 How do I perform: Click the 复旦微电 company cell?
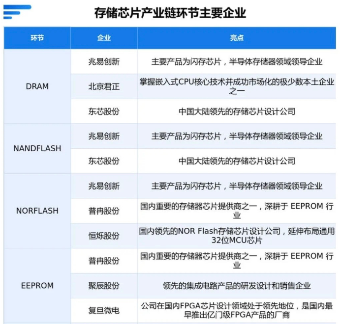tap(104, 310)
